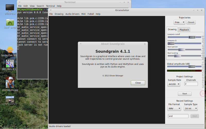Focus the Channels input field
This screenshot has width=206, height=129.
point(191,84)
